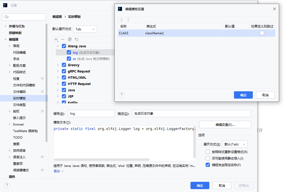This screenshot has height=192, width=284.
Task: Click 确定 in the Settings window
Action: point(200,185)
